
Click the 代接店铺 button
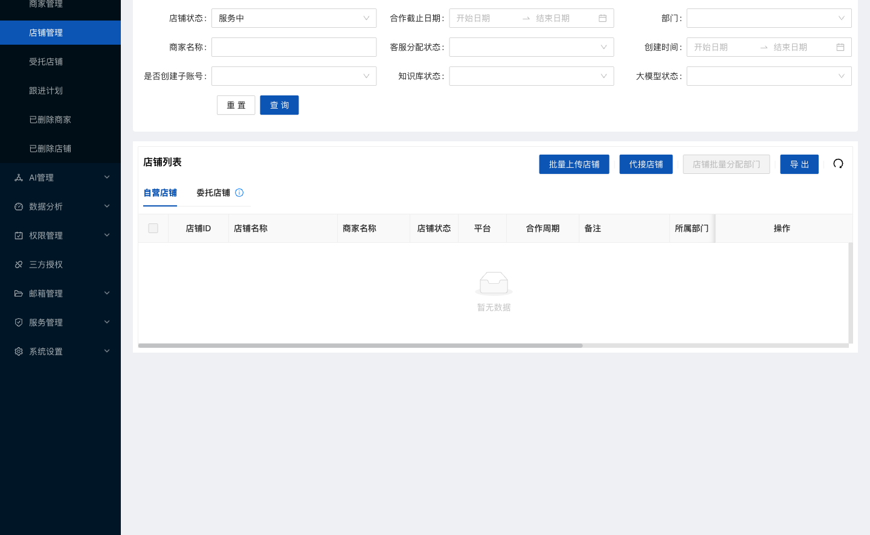[646, 164]
